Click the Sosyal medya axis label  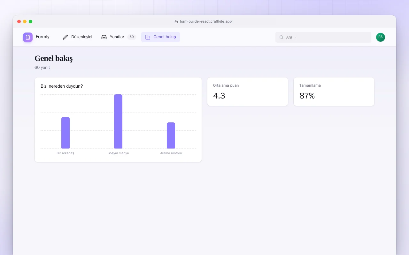118,153
